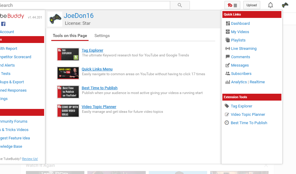Open Tag Explorer under Extension Tools
This screenshot has height=174, width=296.
pos(241,106)
